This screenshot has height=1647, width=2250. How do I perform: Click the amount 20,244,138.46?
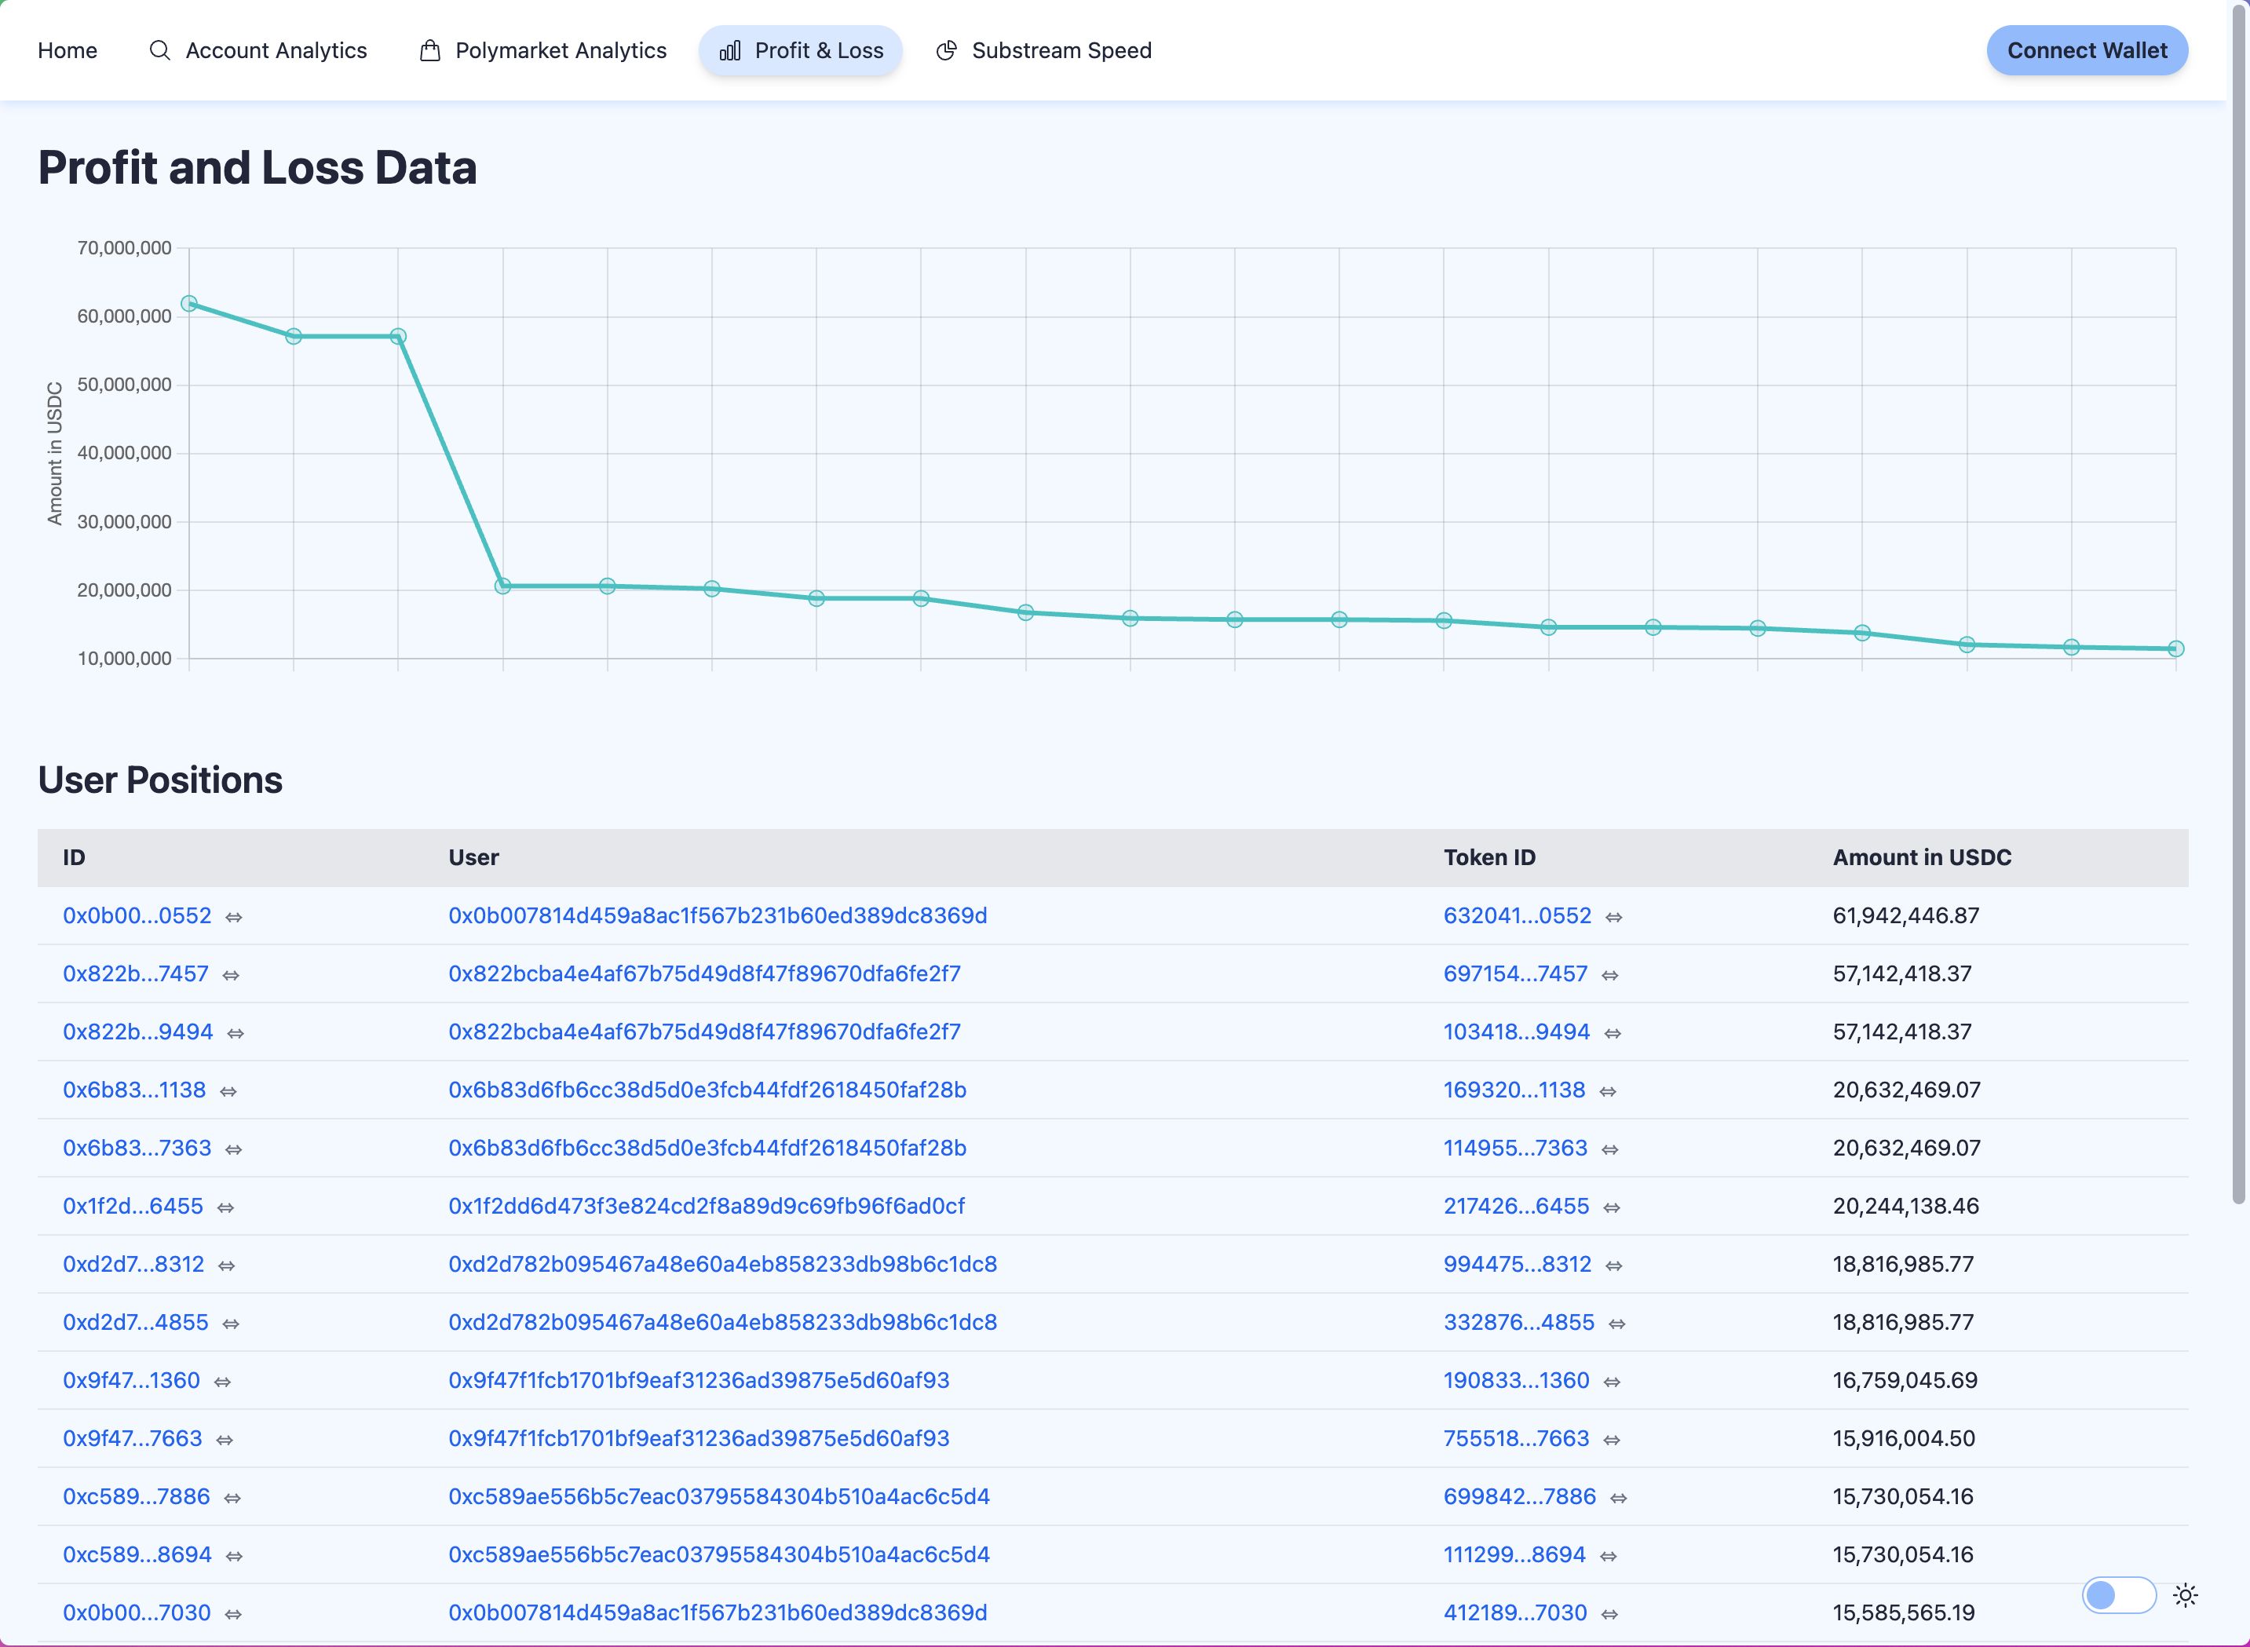click(1906, 1205)
